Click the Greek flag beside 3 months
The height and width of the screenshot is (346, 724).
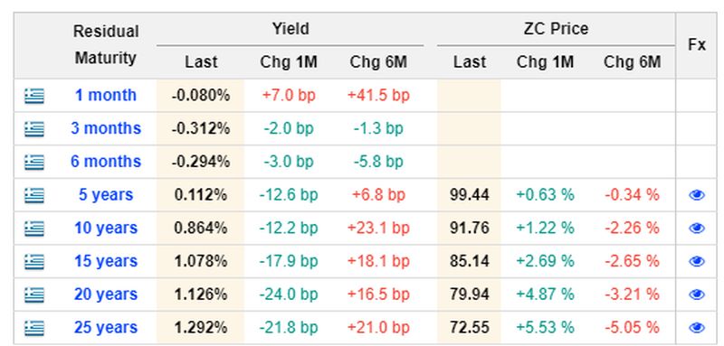pos(34,129)
